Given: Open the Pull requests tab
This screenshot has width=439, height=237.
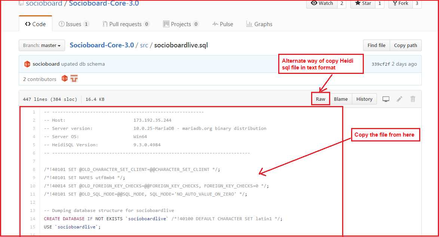Looking at the screenshot, I should pyautogui.click(x=126, y=24).
